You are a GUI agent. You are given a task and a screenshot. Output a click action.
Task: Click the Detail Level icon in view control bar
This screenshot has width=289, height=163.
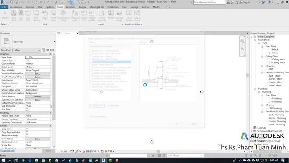tap(72, 151)
